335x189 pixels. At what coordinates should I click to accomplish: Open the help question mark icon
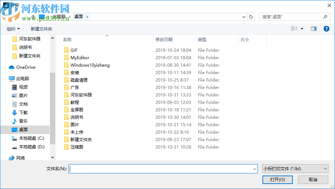point(326,29)
